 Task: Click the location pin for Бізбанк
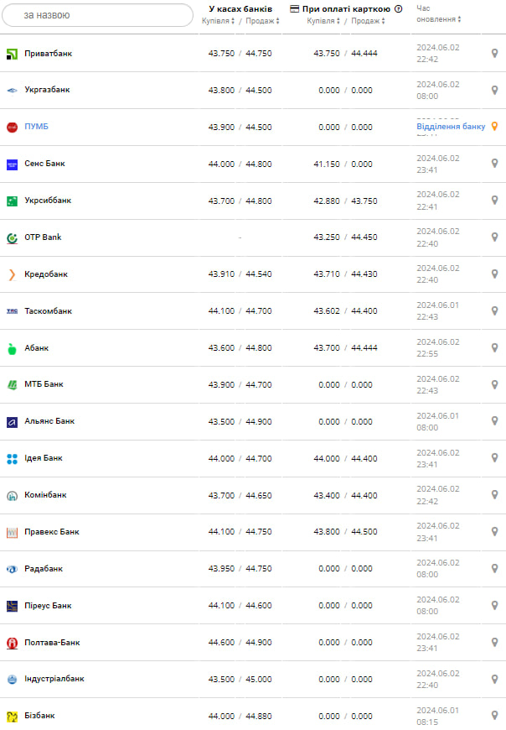pyautogui.click(x=494, y=717)
